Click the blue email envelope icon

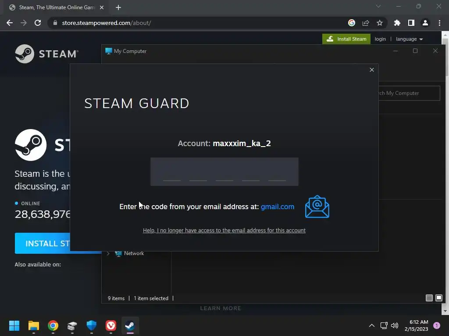(317, 206)
